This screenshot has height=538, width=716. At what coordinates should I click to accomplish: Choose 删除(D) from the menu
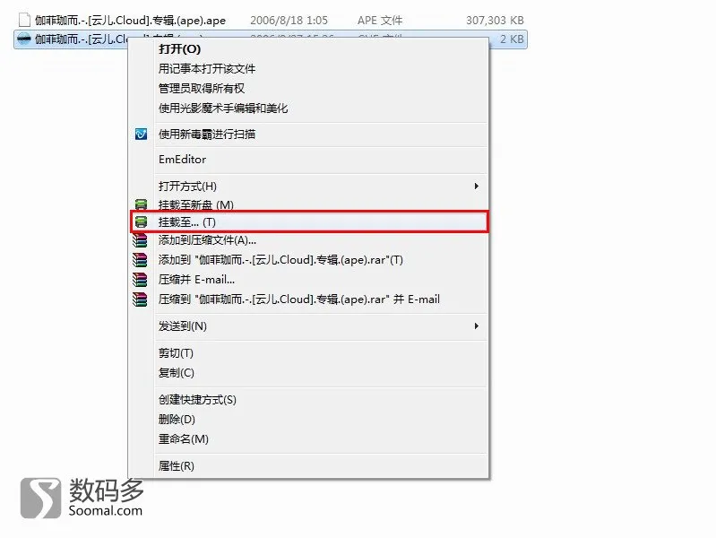(177, 419)
